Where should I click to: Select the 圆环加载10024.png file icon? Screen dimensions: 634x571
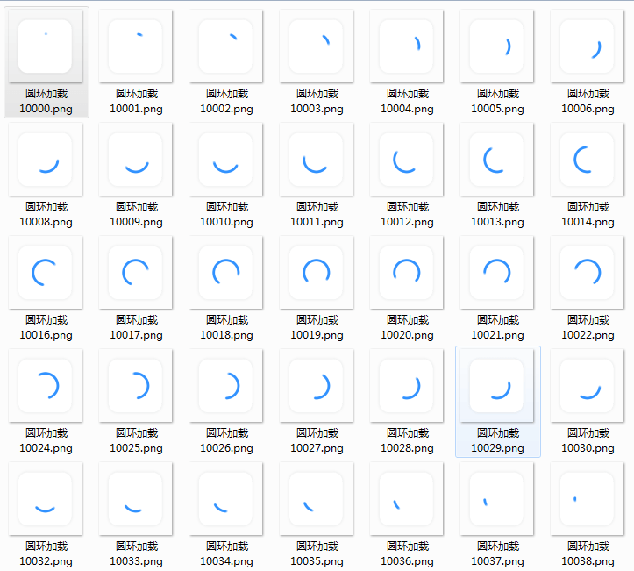(x=46, y=385)
